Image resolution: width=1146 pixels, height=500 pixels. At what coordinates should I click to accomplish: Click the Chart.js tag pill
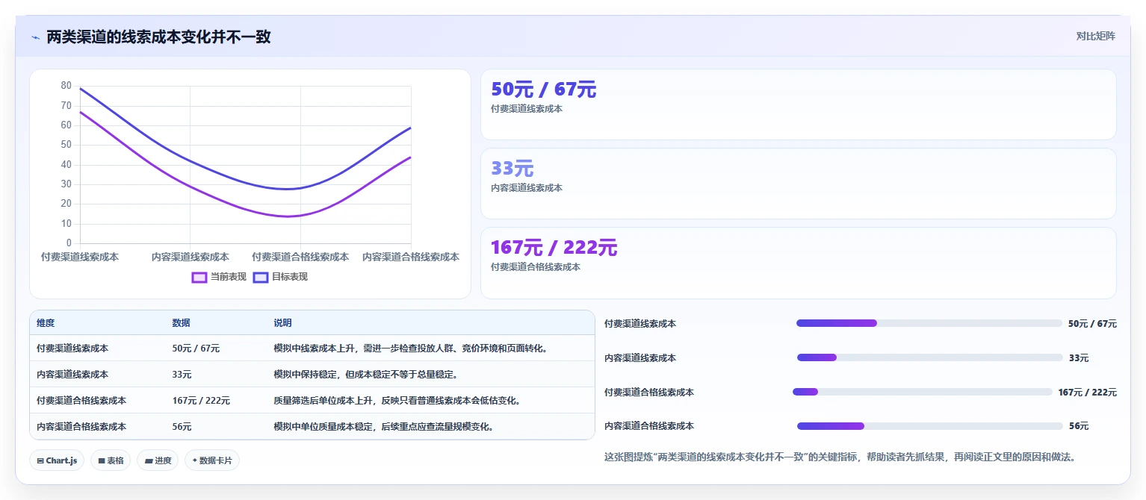pyautogui.click(x=57, y=460)
